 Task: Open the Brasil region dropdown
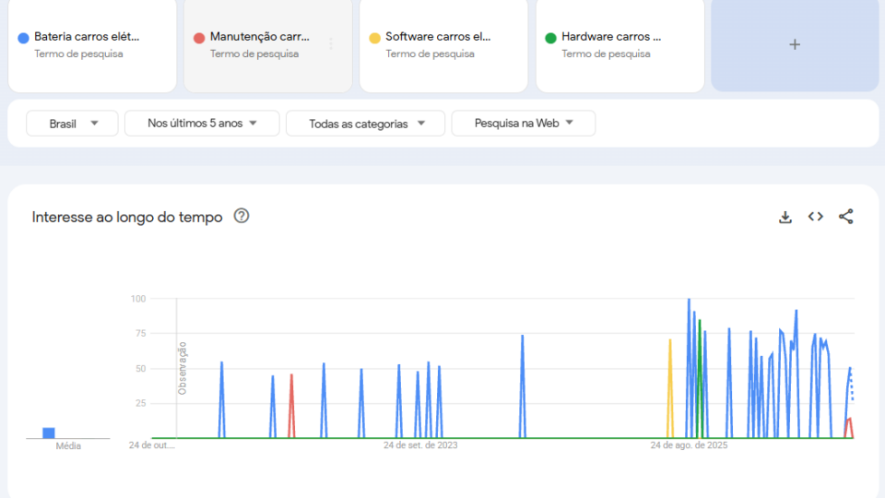72,123
